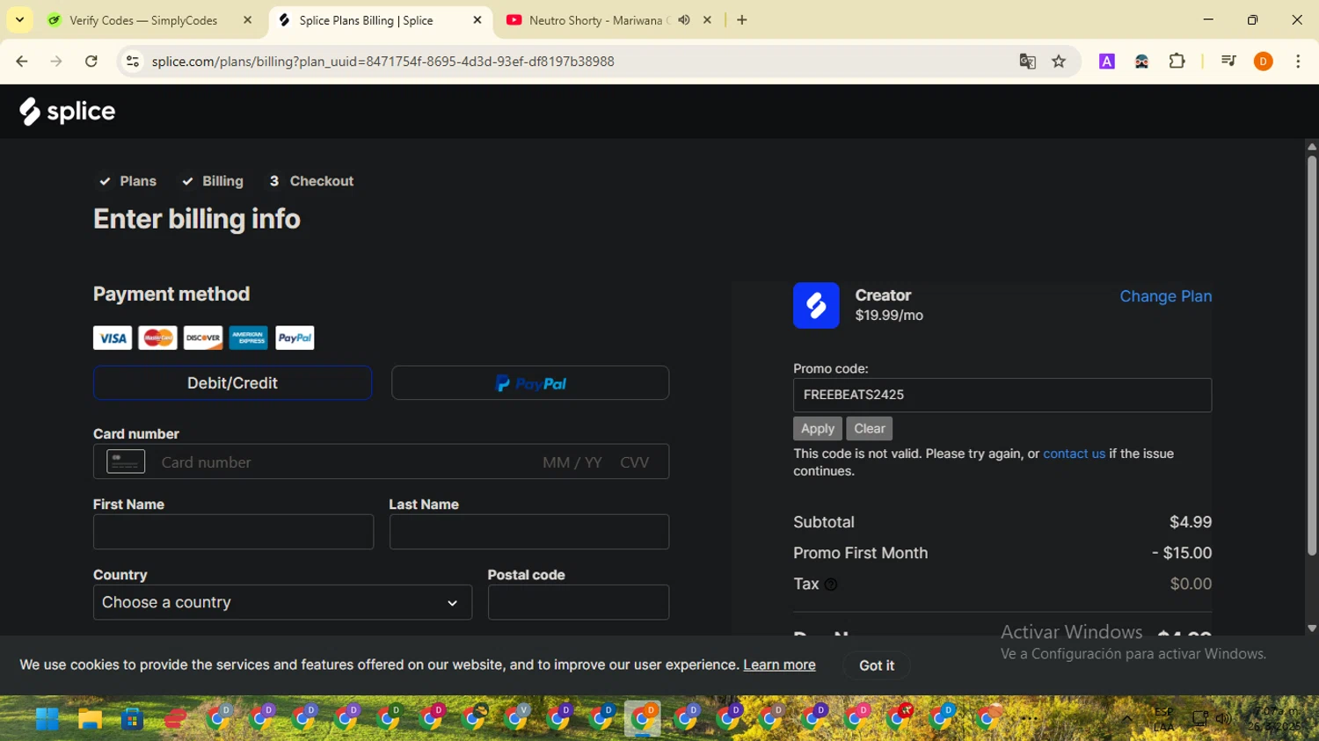Click the Tax help question icon
The image size is (1319, 741).
(x=831, y=585)
